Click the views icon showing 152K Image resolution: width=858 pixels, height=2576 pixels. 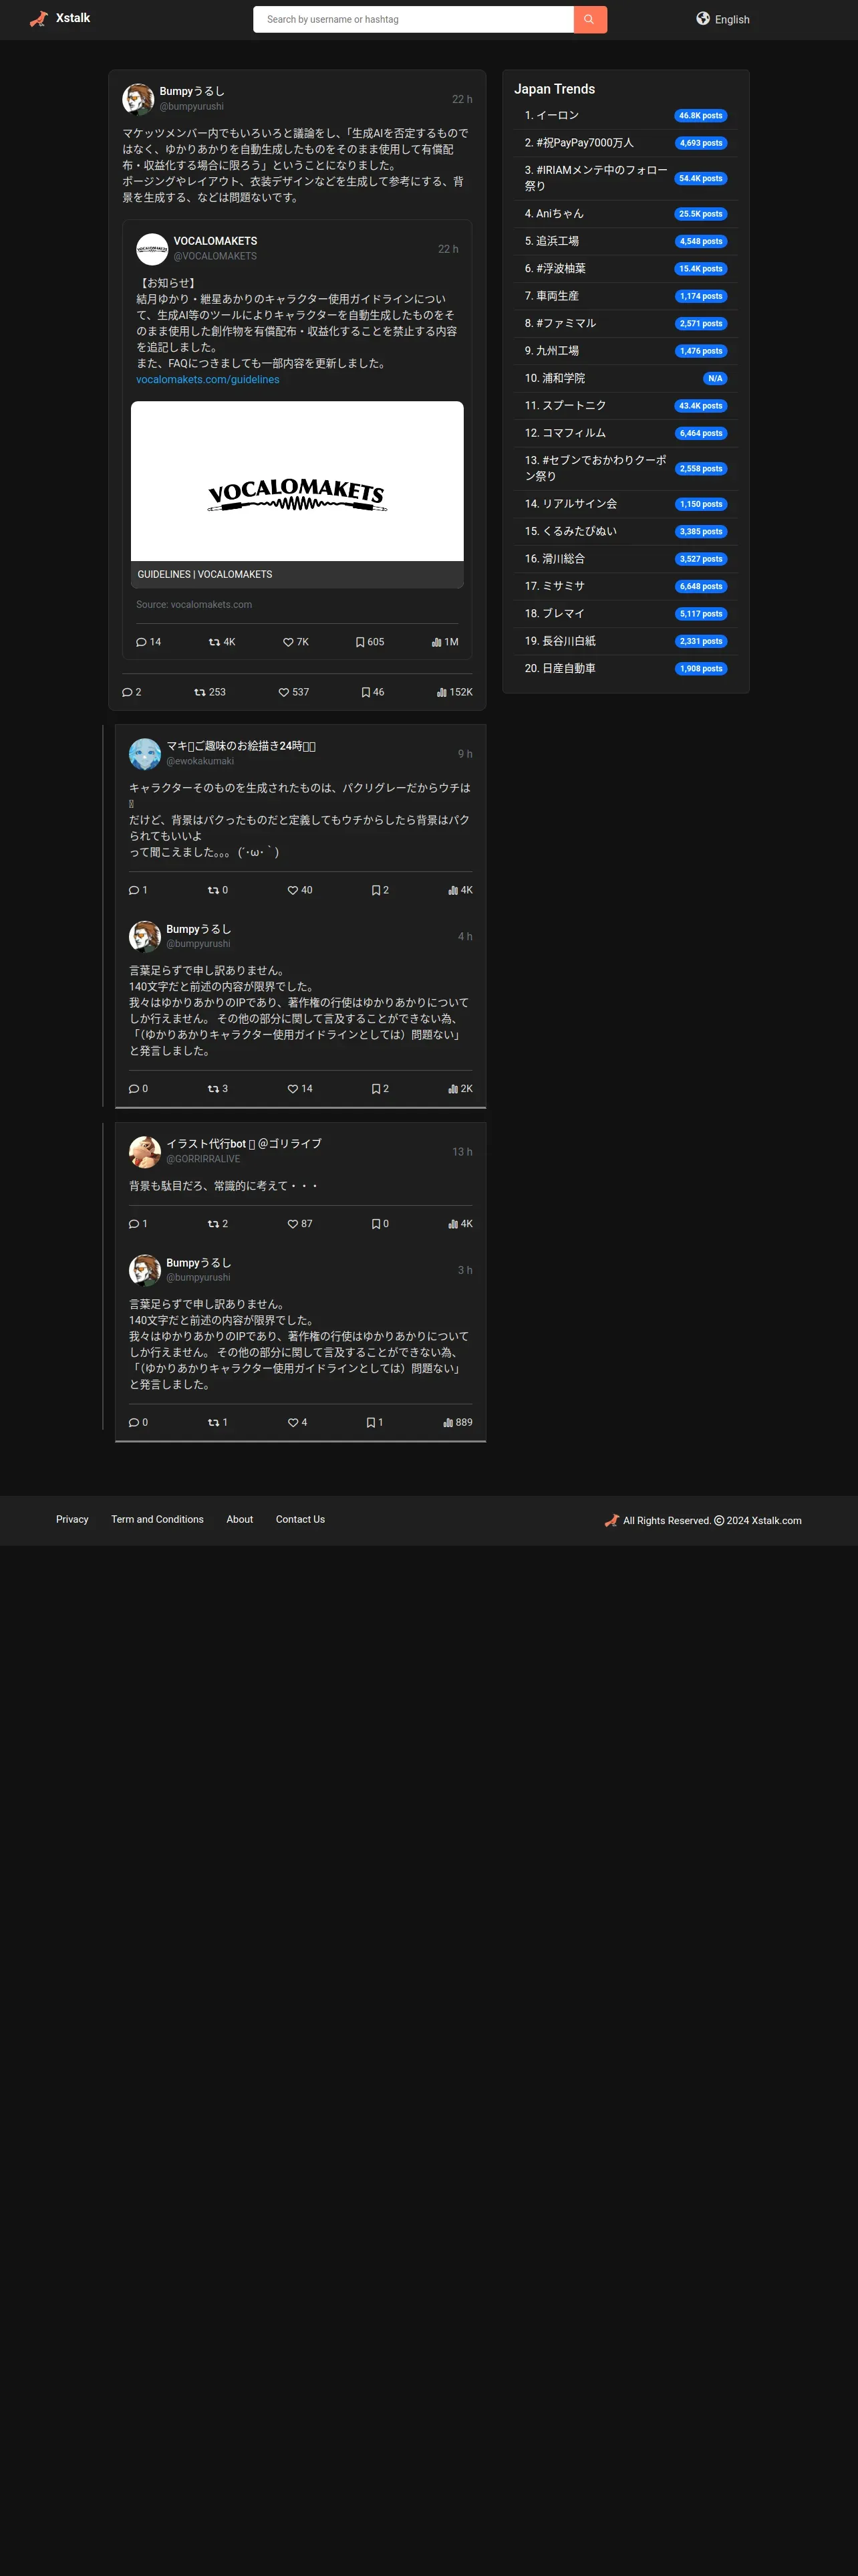tap(442, 692)
